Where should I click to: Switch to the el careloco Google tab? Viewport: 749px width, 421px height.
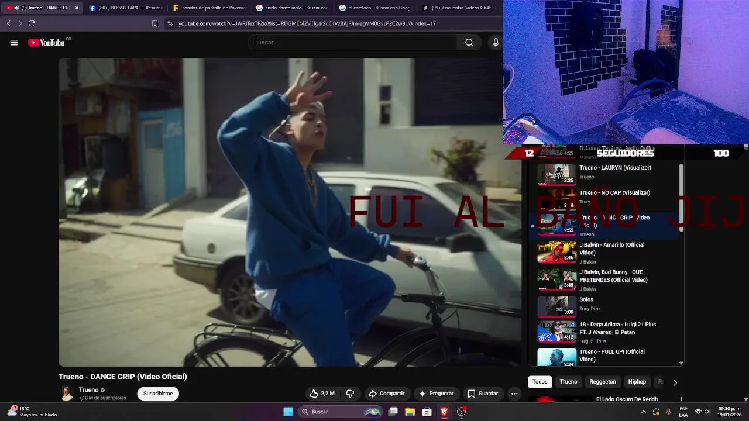pyautogui.click(x=375, y=8)
